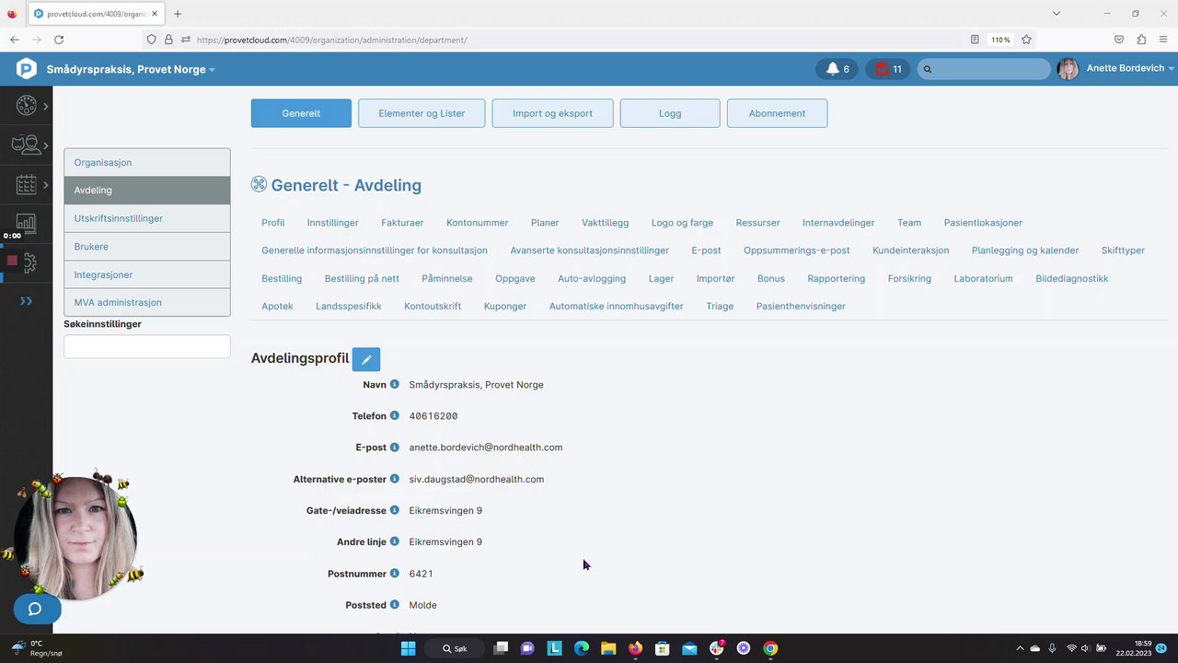Viewport: 1178px width, 663px height.
Task: Expand clients submenu arrow
Action: [45, 145]
